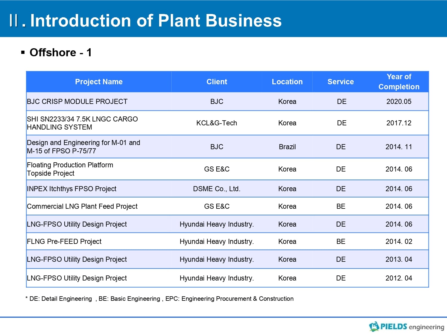Click completion date '2014. 02'

point(399,241)
